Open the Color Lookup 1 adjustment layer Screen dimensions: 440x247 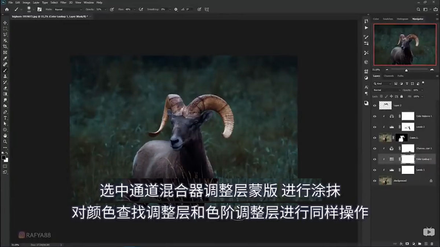coord(392,159)
